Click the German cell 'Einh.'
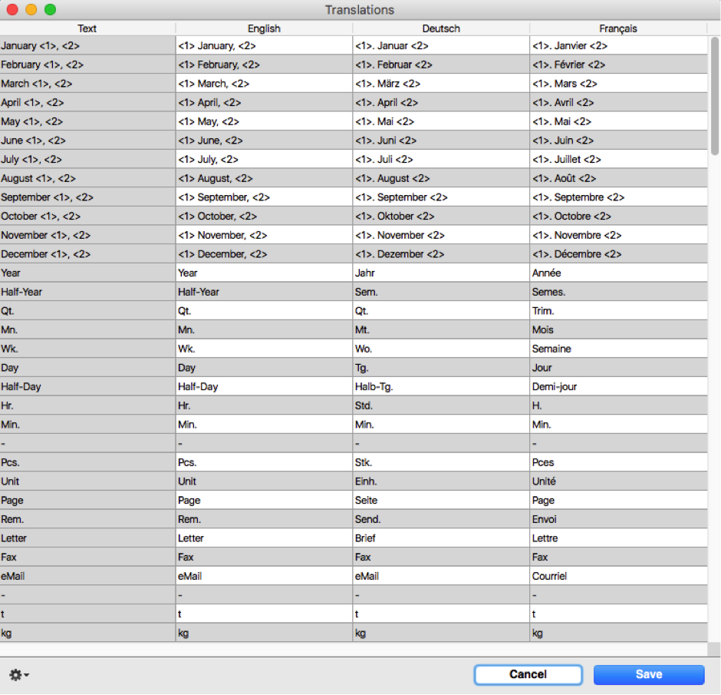 (440, 482)
